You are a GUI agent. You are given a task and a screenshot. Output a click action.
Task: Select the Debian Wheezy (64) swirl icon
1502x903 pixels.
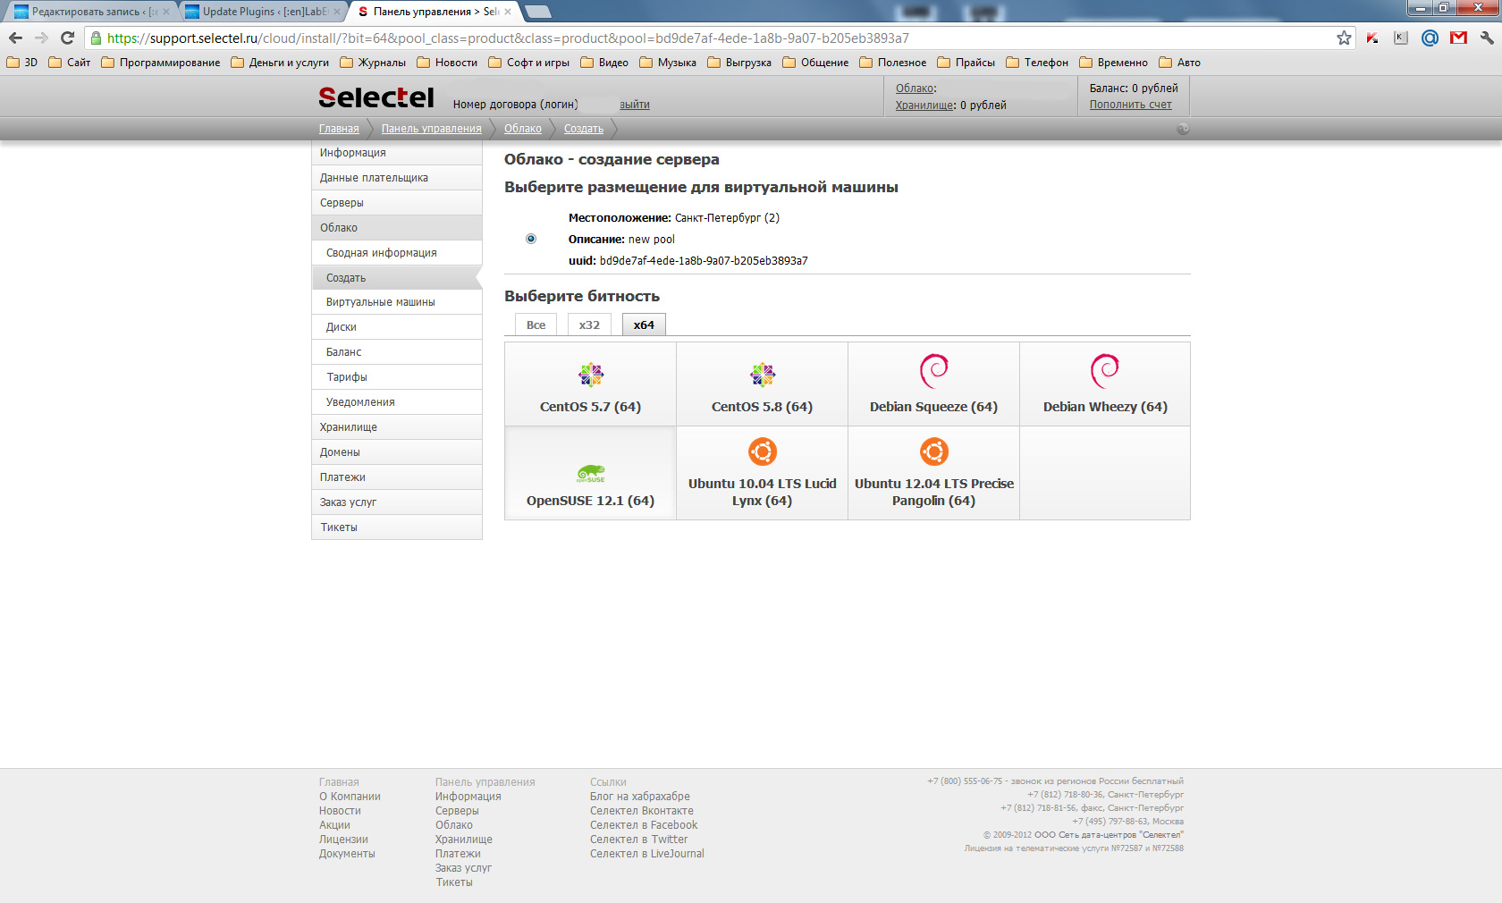tap(1104, 370)
